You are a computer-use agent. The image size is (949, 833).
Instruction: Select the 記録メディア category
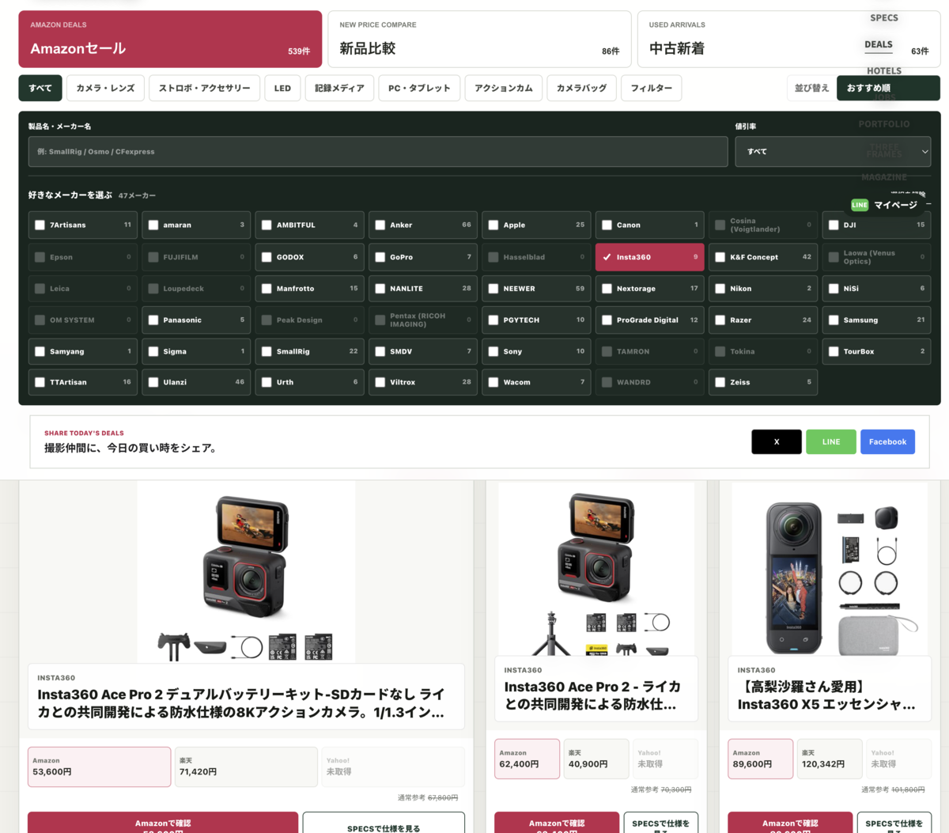click(x=339, y=88)
